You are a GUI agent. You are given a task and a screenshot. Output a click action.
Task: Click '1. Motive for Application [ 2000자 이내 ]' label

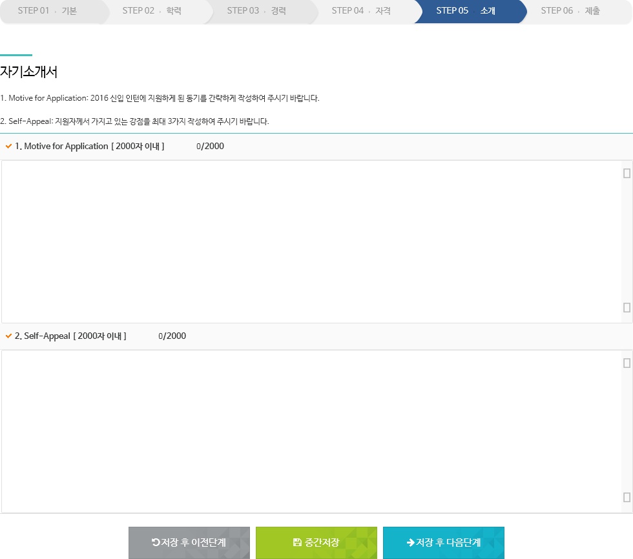coord(90,146)
